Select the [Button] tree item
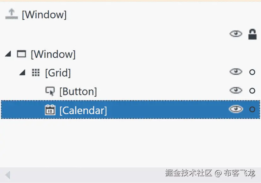This screenshot has width=261, height=183. click(x=78, y=92)
